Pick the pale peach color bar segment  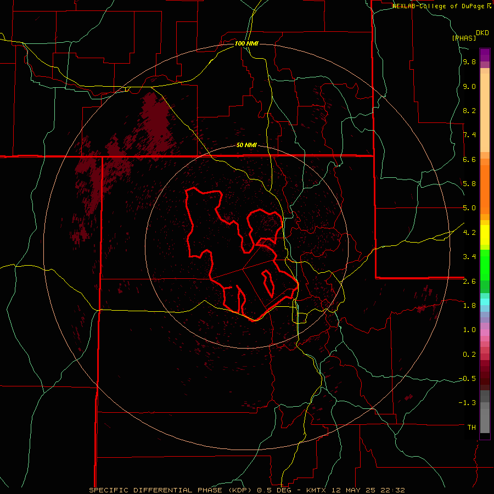(x=485, y=113)
